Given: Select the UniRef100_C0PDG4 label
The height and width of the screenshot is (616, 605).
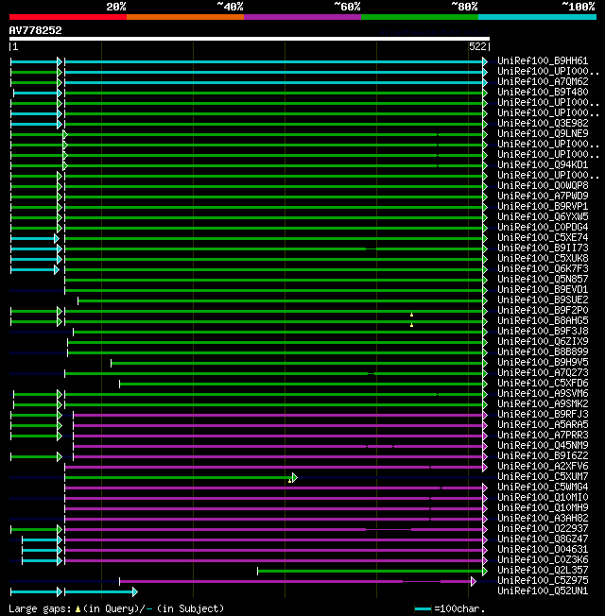Looking at the screenshot, I should 543,227.
